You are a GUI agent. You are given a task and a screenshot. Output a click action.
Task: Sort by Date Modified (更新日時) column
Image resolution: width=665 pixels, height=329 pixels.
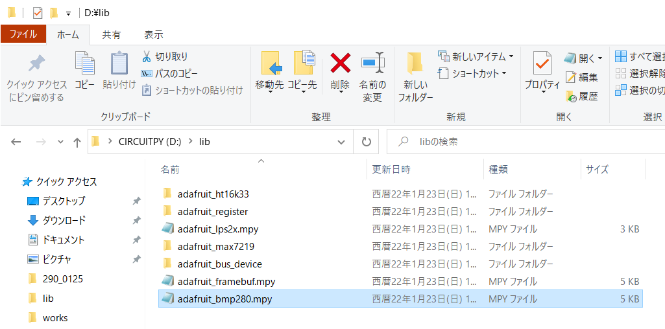pyautogui.click(x=391, y=170)
